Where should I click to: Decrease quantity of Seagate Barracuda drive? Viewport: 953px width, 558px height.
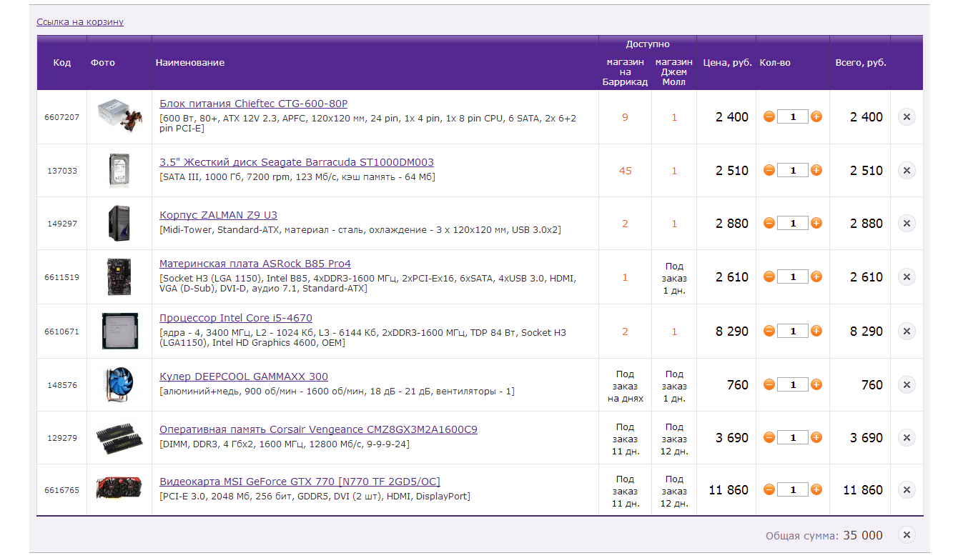769,170
